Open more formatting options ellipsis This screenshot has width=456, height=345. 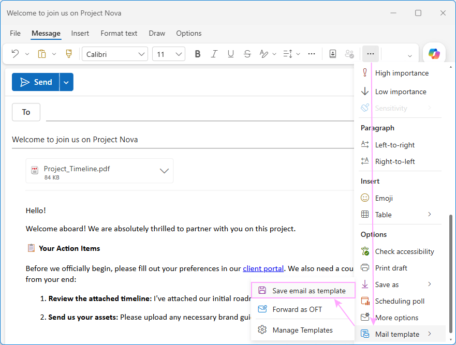coord(312,54)
